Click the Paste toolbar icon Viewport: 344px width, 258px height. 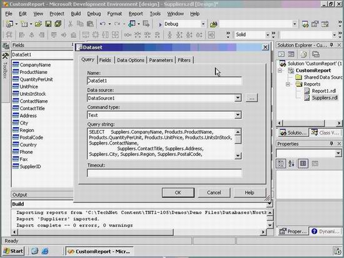(x=90, y=24)
